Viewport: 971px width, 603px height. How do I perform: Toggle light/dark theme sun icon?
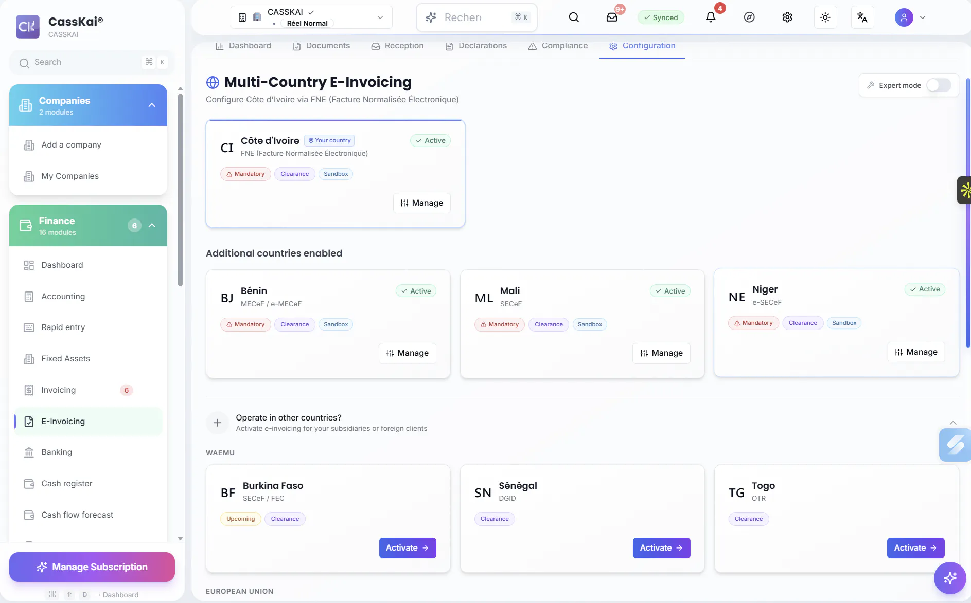coord(825,17)
